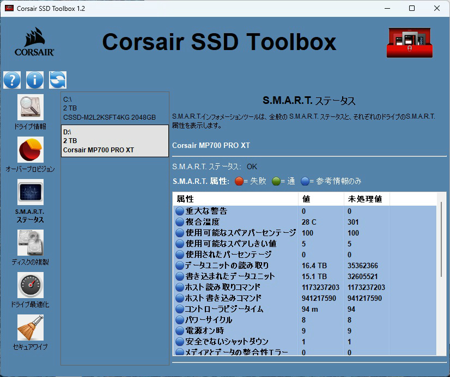Click the Refresh arrows icon
Viewport: 450px width, 377px height.
[x=58, y=80]
